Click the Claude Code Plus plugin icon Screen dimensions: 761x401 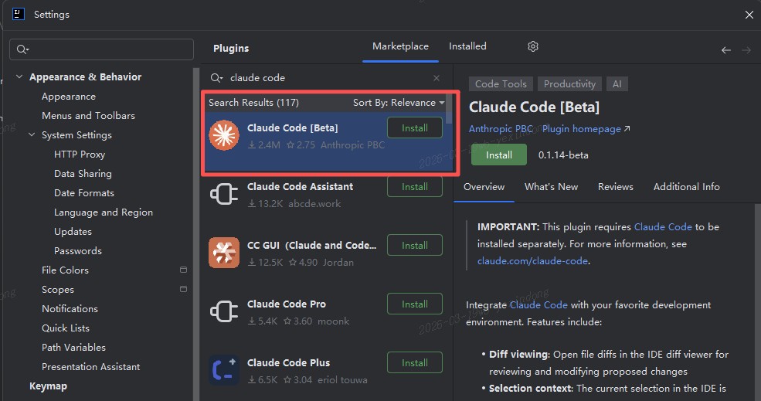coord(224,370)
